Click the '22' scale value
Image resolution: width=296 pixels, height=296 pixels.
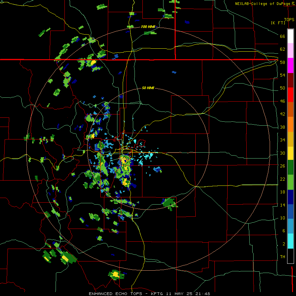(283, 179)
